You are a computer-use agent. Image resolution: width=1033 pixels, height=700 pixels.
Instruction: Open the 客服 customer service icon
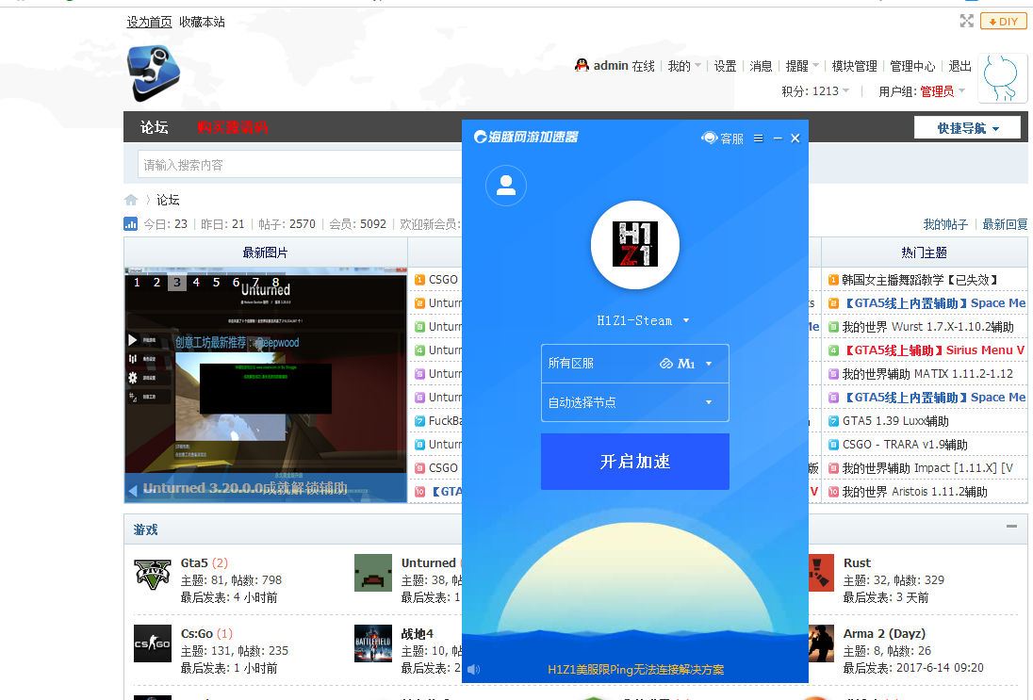tap(722, 138)
